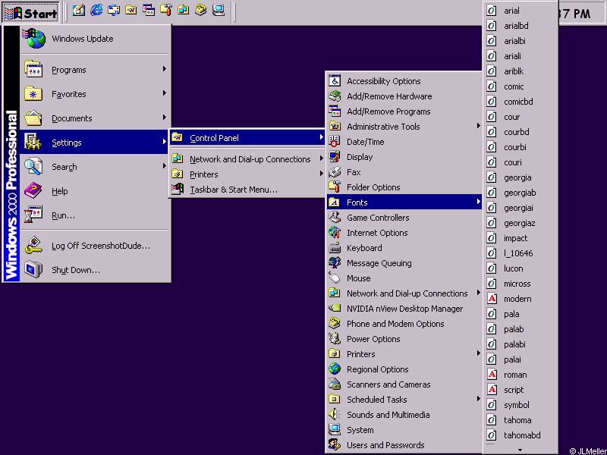
Task: Click the Keyboard icon in Control Panel menu
Action: [335, 248]
